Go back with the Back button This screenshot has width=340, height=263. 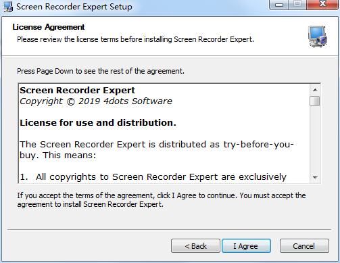tap(195, 246)
